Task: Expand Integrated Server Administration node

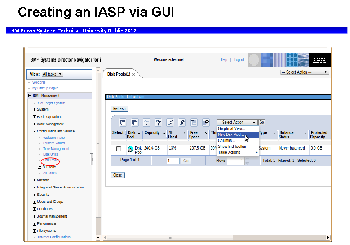Action: pyautogui.click(x=34, y=187)
